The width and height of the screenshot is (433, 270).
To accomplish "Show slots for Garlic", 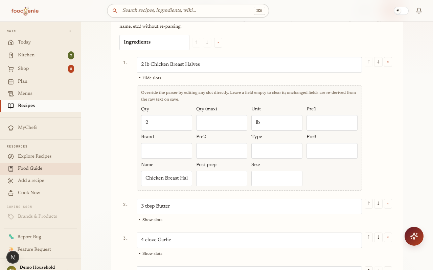I will click(x=151, y=253).
